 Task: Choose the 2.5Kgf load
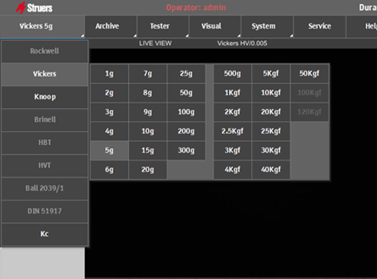(x=232, y=131)
